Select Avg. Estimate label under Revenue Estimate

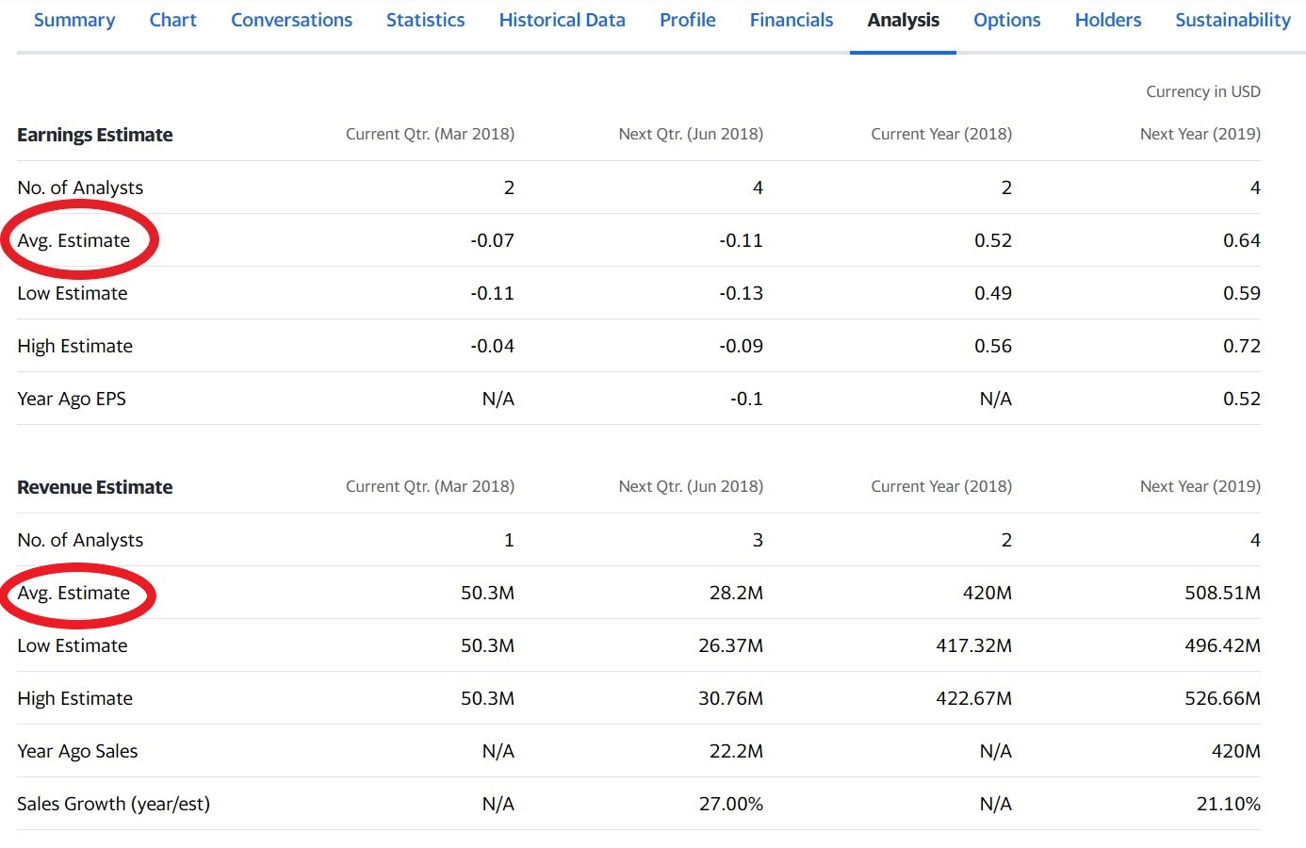coord(73,593)
